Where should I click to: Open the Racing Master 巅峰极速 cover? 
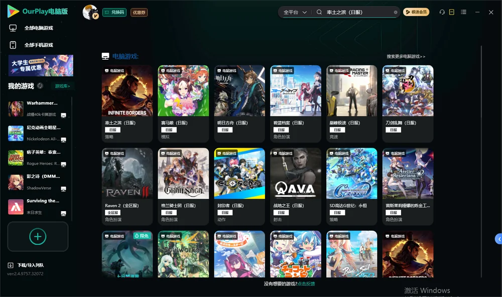(351, 91)
